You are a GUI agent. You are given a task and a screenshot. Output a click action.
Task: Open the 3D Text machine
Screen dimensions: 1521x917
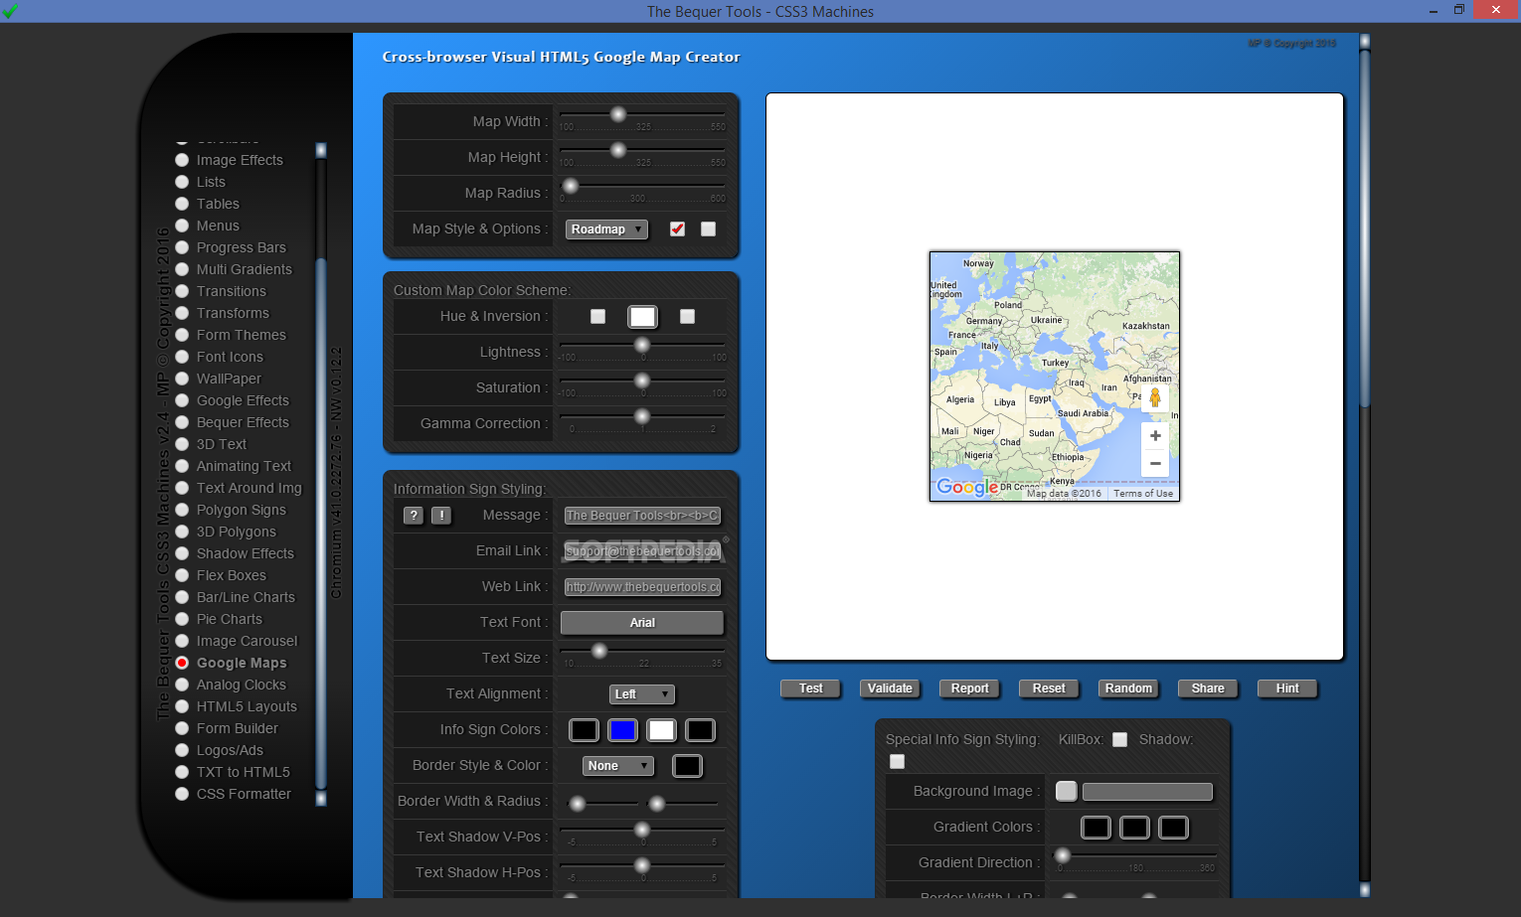(x=222, y=444)
